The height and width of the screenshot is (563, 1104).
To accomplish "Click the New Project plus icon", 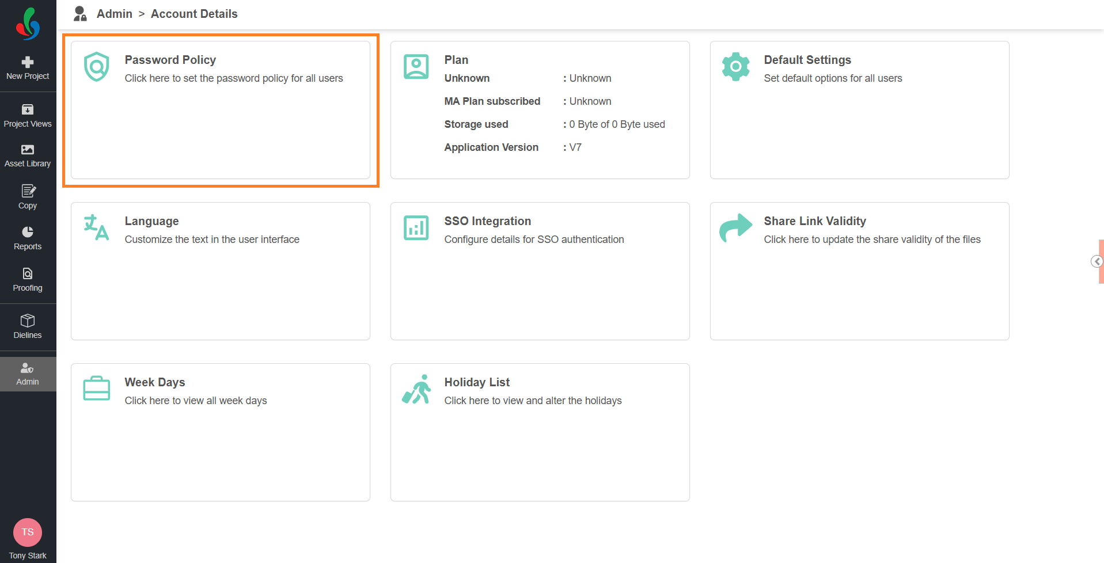I will click(28, 62).
